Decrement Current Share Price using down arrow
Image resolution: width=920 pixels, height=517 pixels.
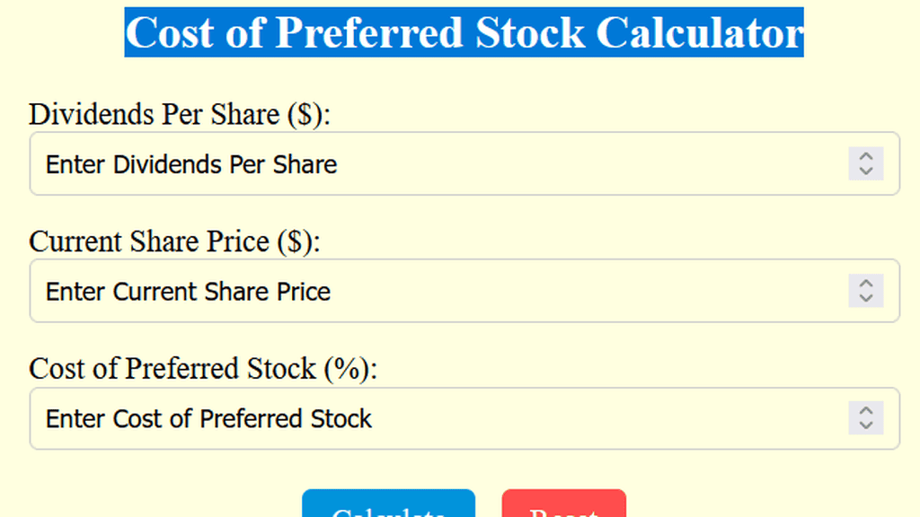point(866,299)
